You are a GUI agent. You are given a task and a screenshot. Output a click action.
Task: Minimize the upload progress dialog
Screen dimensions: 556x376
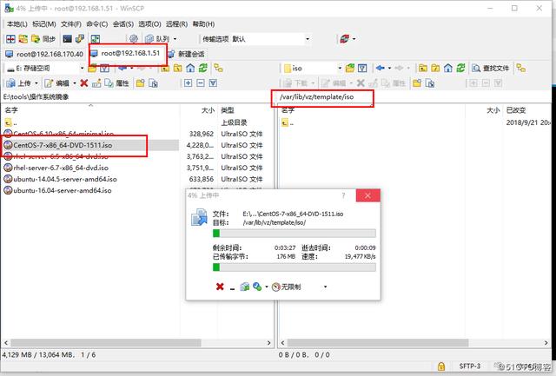point(232,287)
